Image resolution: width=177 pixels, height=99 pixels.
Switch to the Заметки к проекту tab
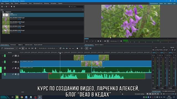(99, 45)
